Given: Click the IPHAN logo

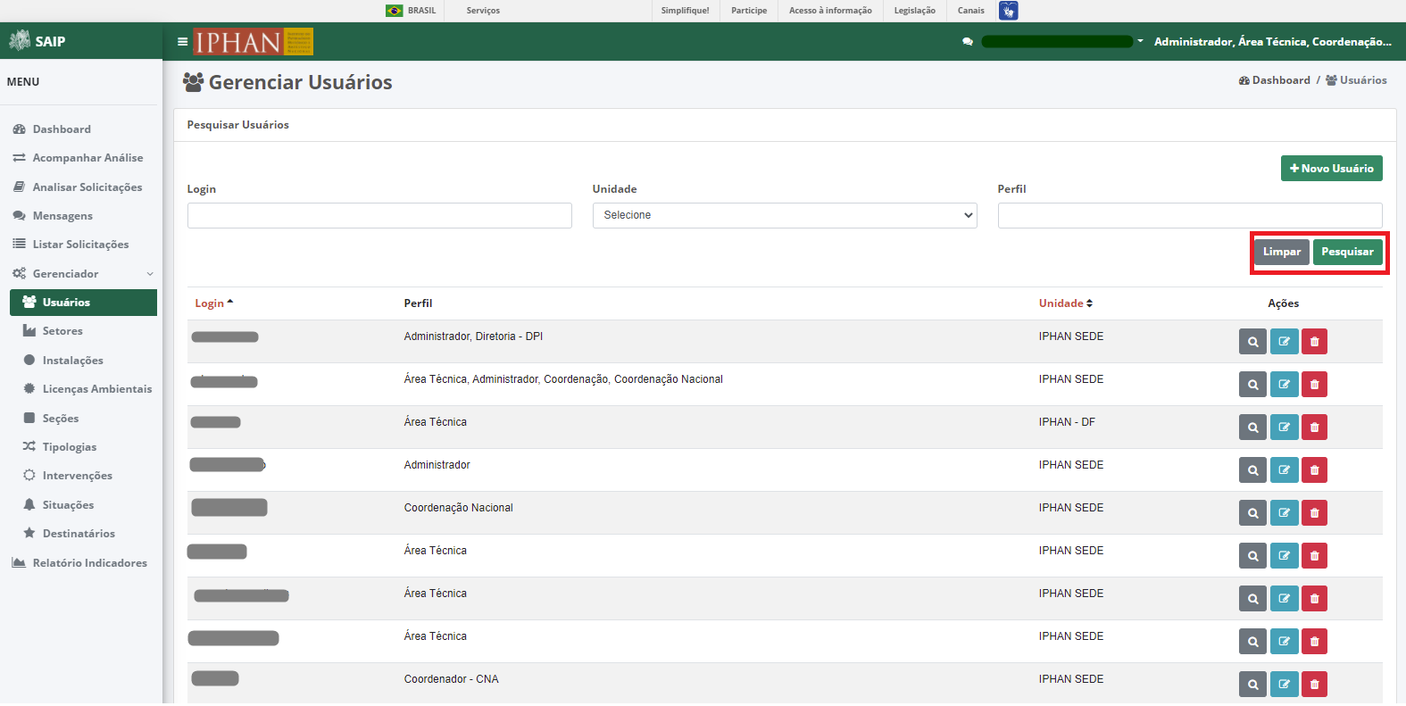Looking at the screenshot, I should [x=254, y=42].
